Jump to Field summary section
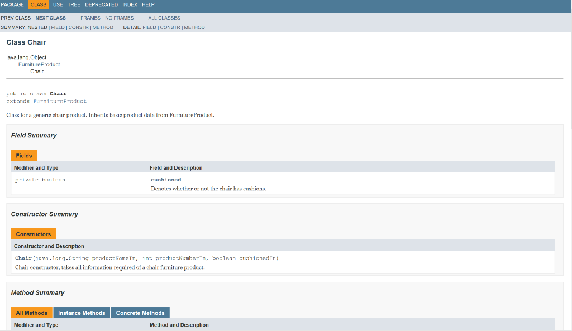 tap(58, 27)
